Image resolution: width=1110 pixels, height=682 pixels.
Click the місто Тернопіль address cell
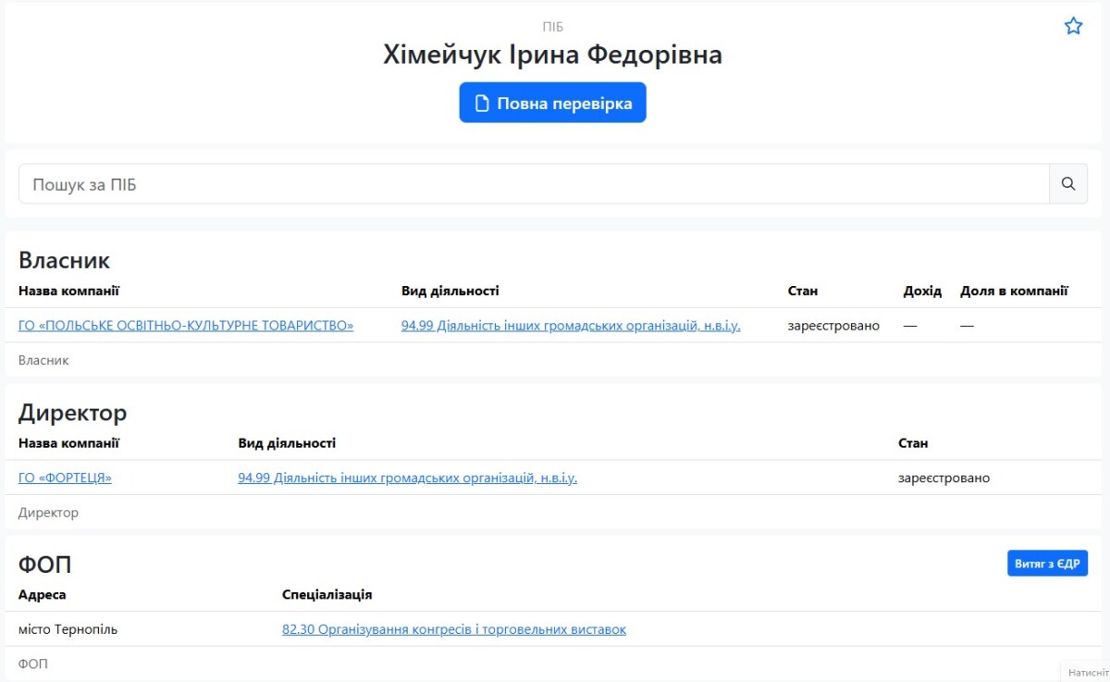68,629
